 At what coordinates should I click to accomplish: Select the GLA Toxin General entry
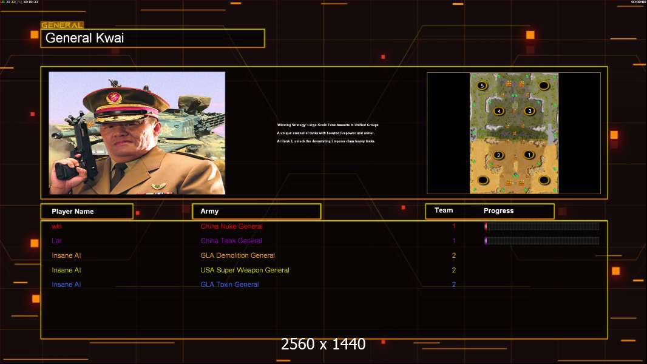pos(229,285)
